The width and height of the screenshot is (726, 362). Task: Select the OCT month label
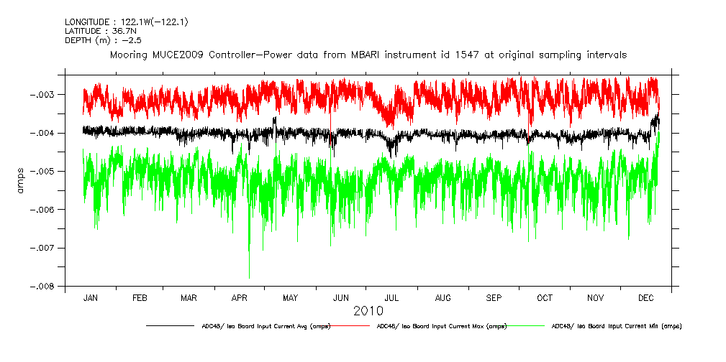click(545, 297)
